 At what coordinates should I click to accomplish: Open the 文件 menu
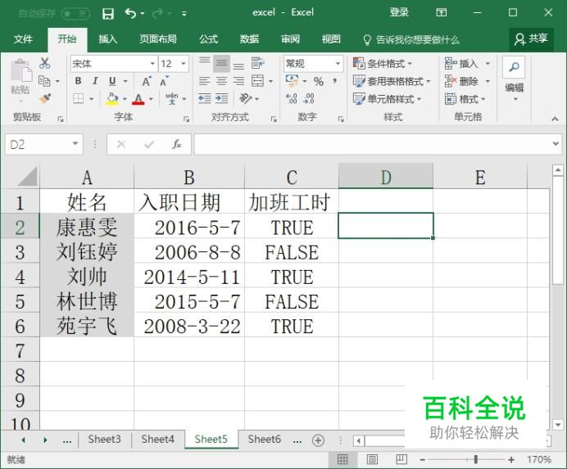pos(23,39)
